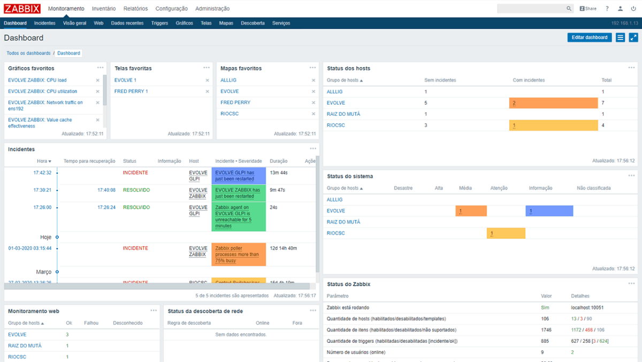Toggle fullscreen kiosk mode icon

click(633, 37)
